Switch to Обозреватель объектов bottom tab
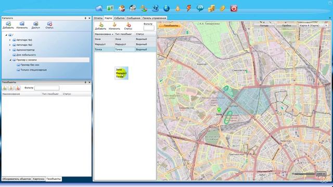Image resolution: width=333 pixels, height=187 pixels. point(17,179)
